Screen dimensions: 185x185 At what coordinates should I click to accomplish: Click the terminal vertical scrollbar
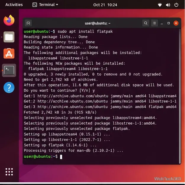[180, 96]
